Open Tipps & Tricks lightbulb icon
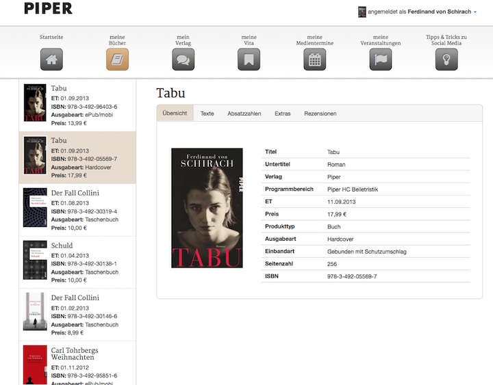The height and width of the screenshot is (385, 493). (x=446, y=59)
